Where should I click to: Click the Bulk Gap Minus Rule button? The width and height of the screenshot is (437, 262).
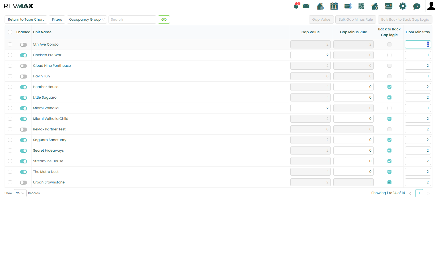pos(356,19)
